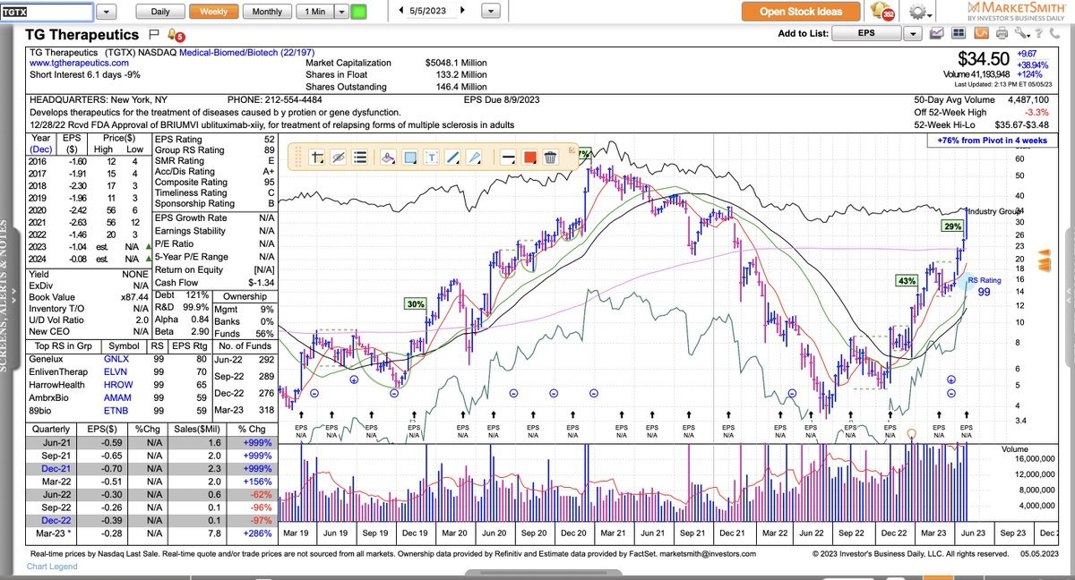Switch chart to Weekly period

click(213, 12)
